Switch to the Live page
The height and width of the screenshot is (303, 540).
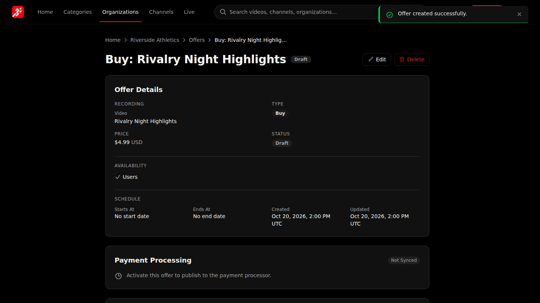[189, 12]
